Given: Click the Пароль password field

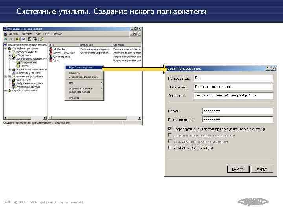Looking at the screenshot, I should tap(238, 111).
